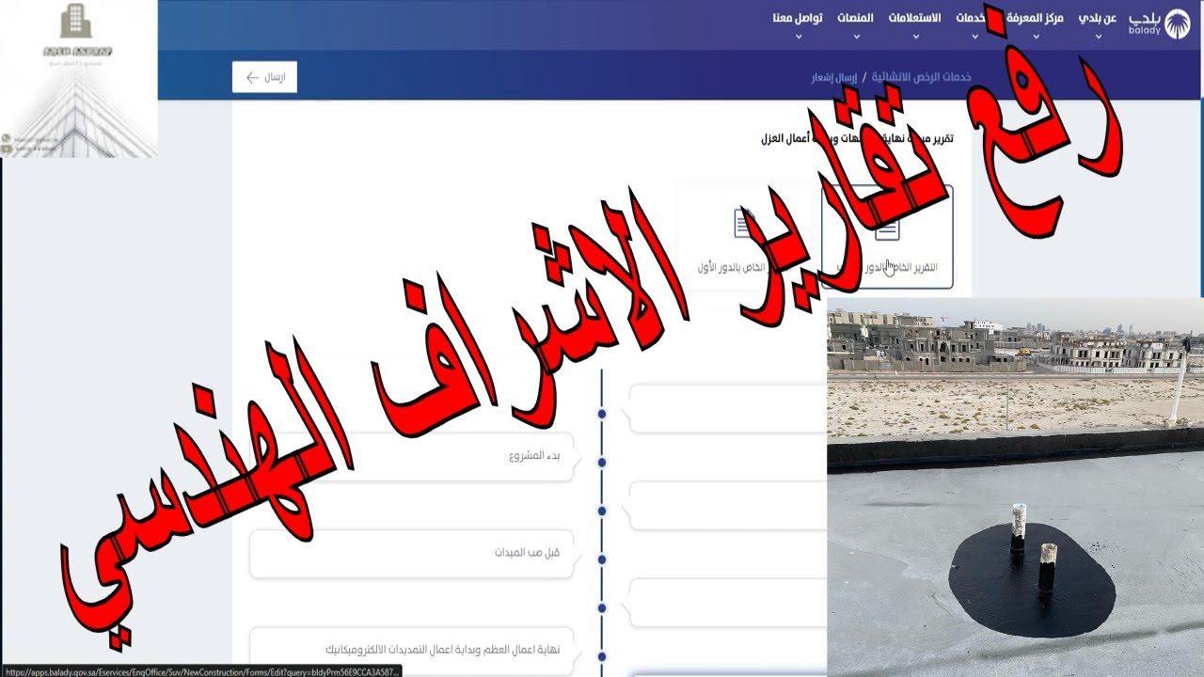The height and width of the screenshot is (677, 1204).
Task: Open the تواصل معنا menu
Action: click(798, 18)
